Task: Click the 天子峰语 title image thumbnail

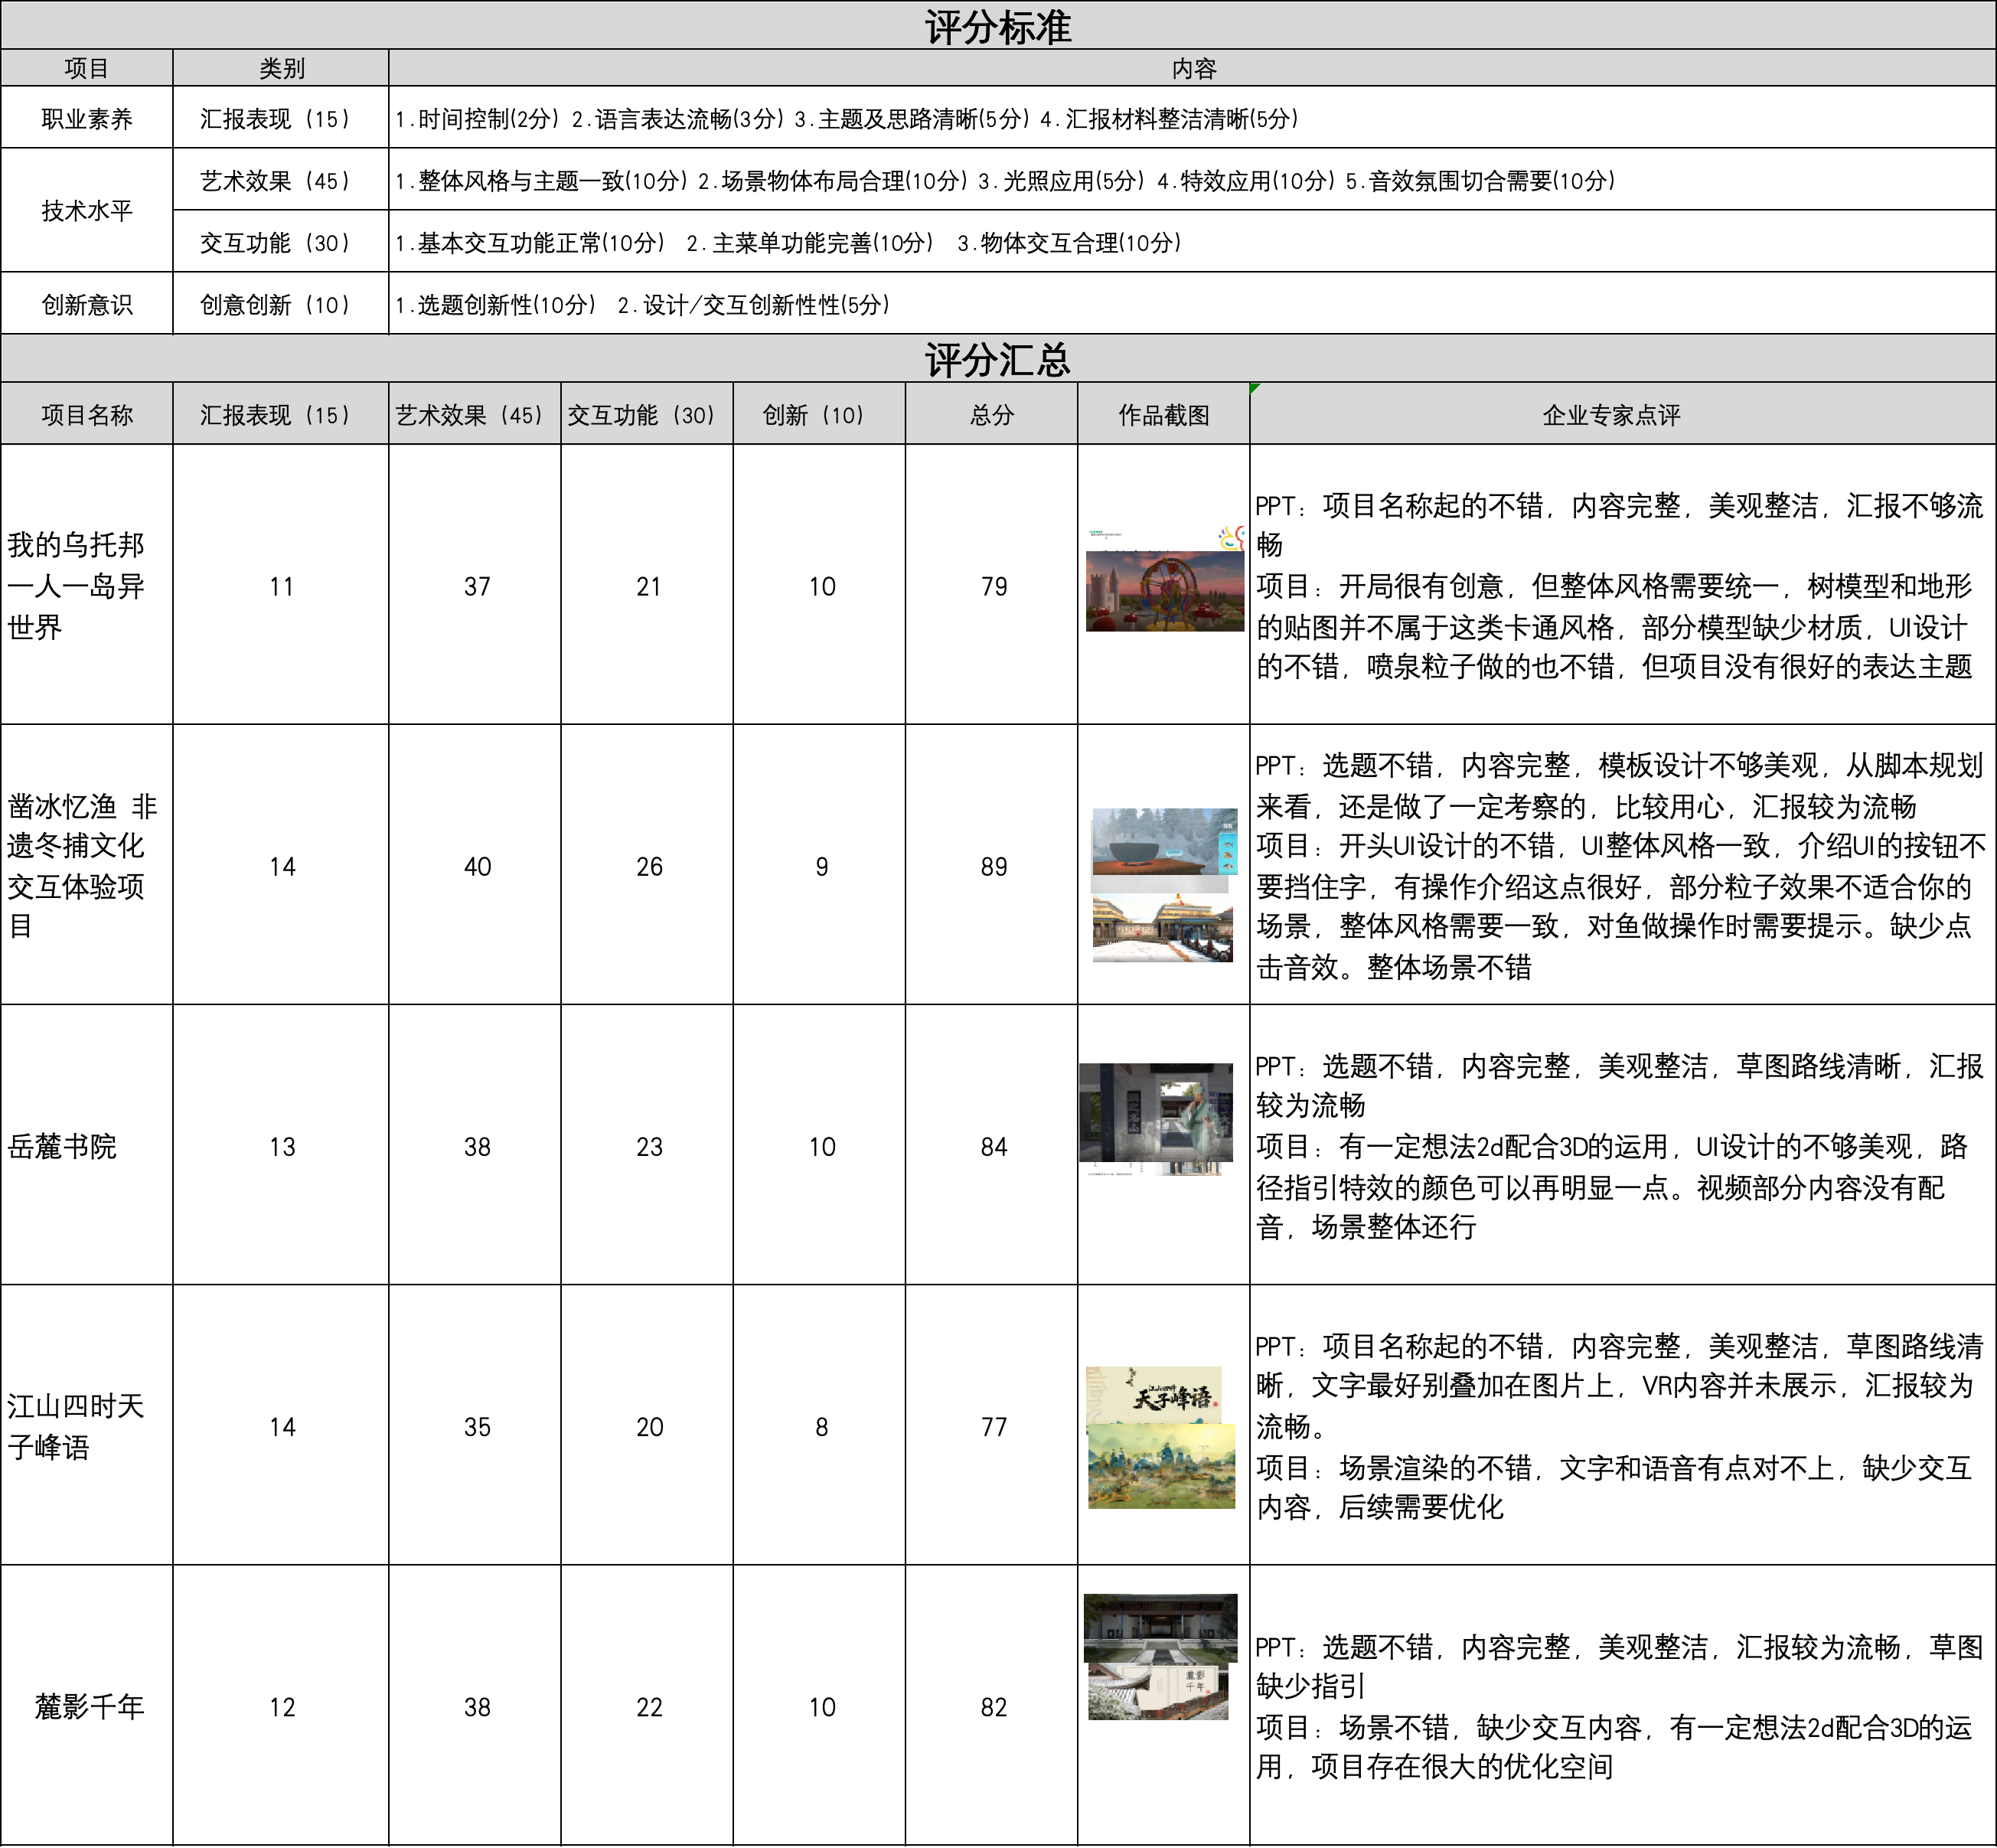Action: [1154, 1394]
